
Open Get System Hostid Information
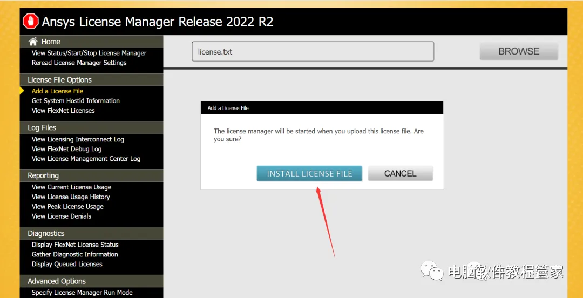(x=76, y=101)
